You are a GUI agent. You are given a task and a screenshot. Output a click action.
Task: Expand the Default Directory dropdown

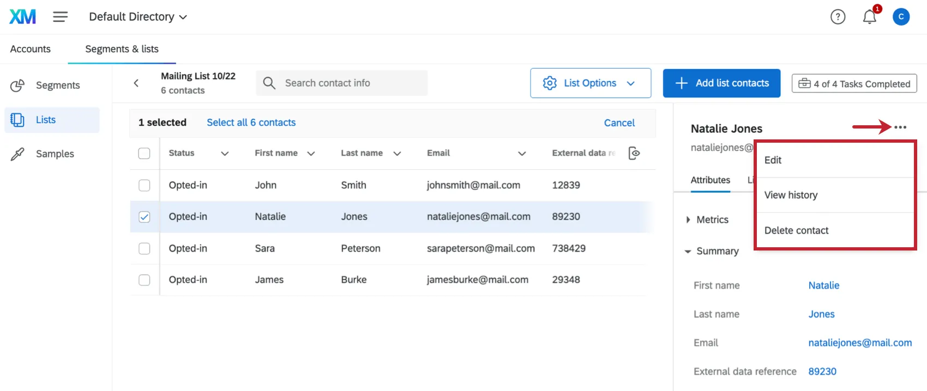click(138, 17)
